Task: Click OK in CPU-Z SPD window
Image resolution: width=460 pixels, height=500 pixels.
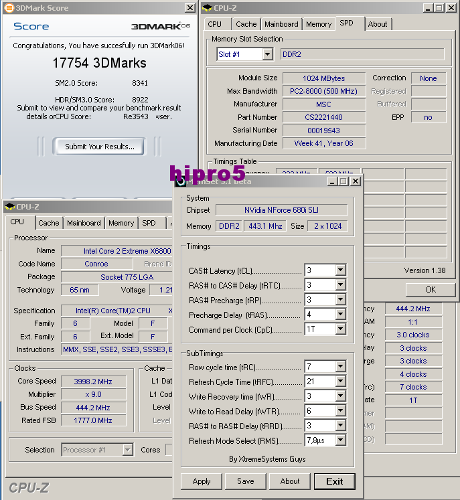Action: (x=431, y=290)
